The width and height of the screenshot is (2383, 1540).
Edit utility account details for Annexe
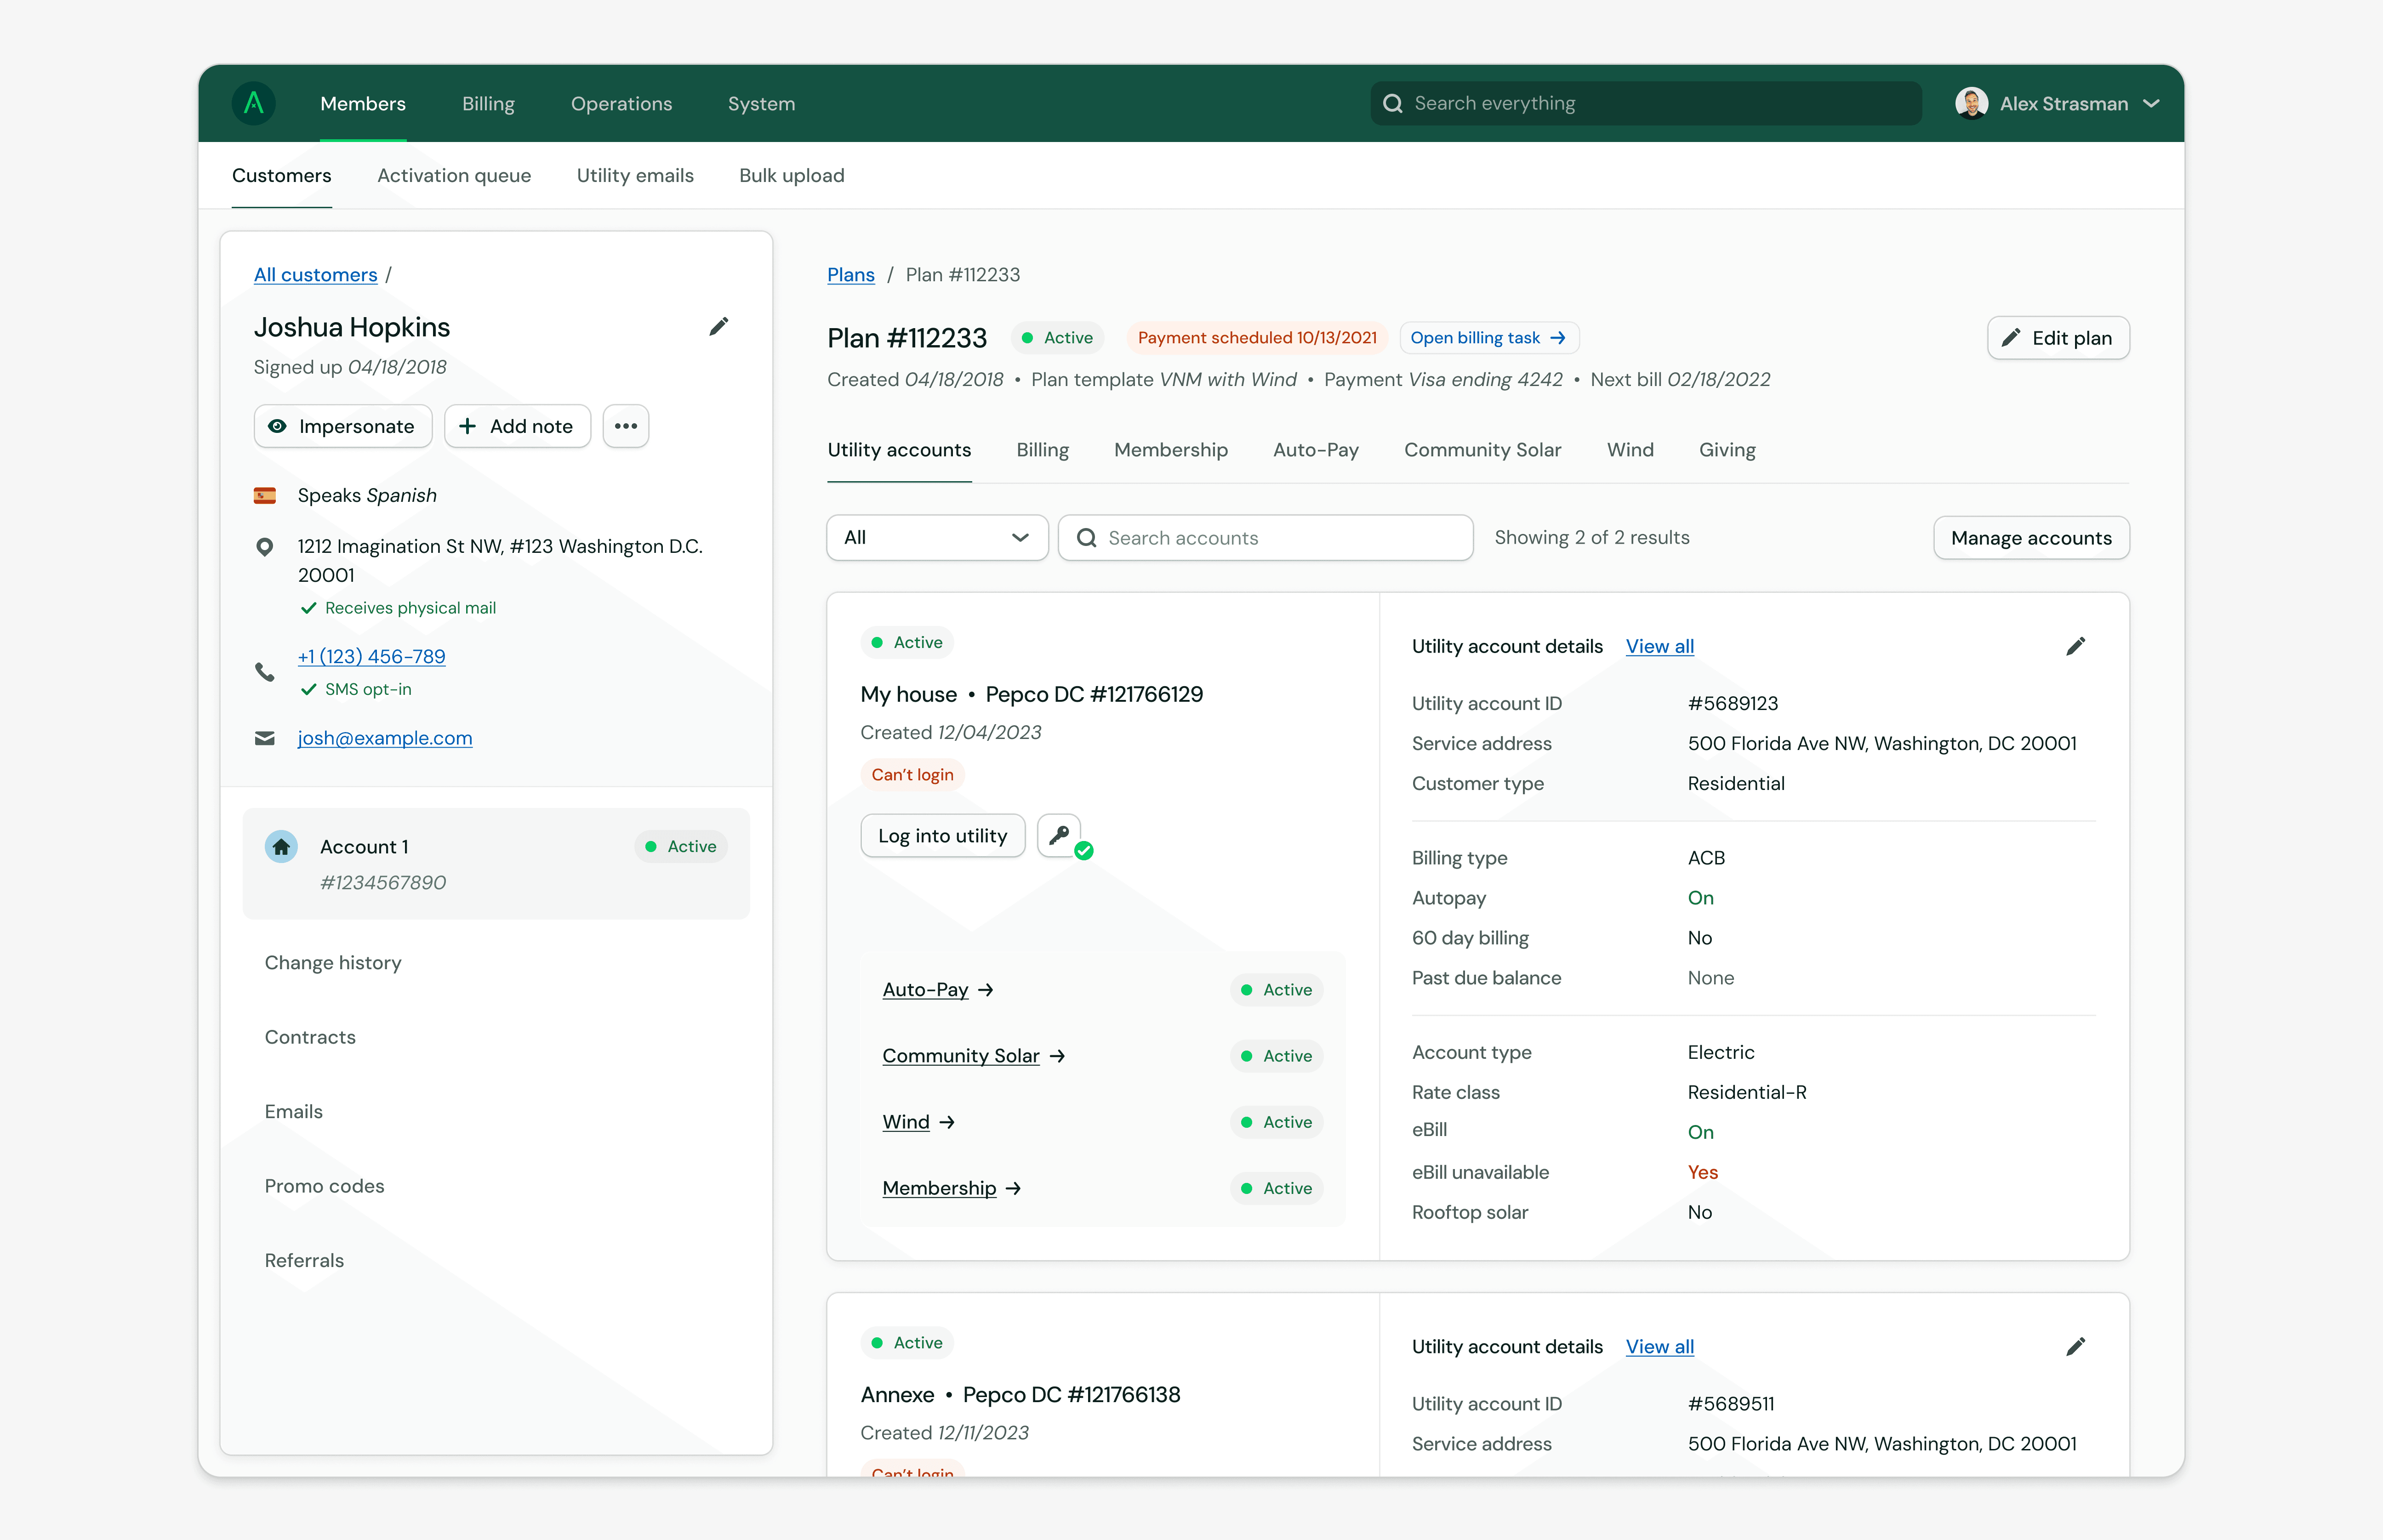pos(2076,1346)
